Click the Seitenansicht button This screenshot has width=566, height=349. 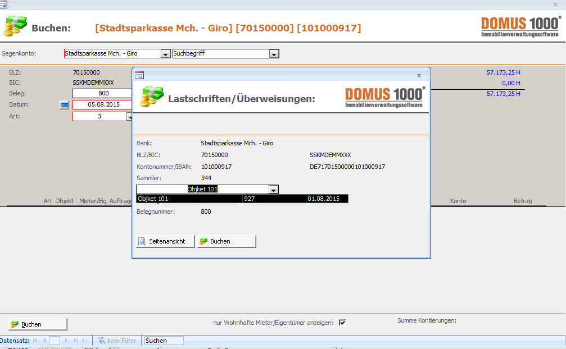(x=165, y=241)
